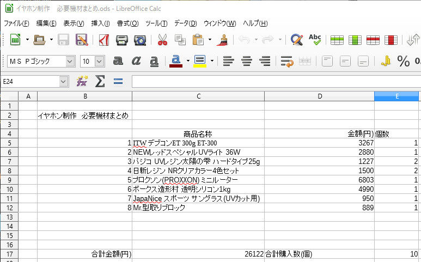This screenshot has width=421, height=262.
Task: Click the Undo arrow icon
Action: [244, 40]
